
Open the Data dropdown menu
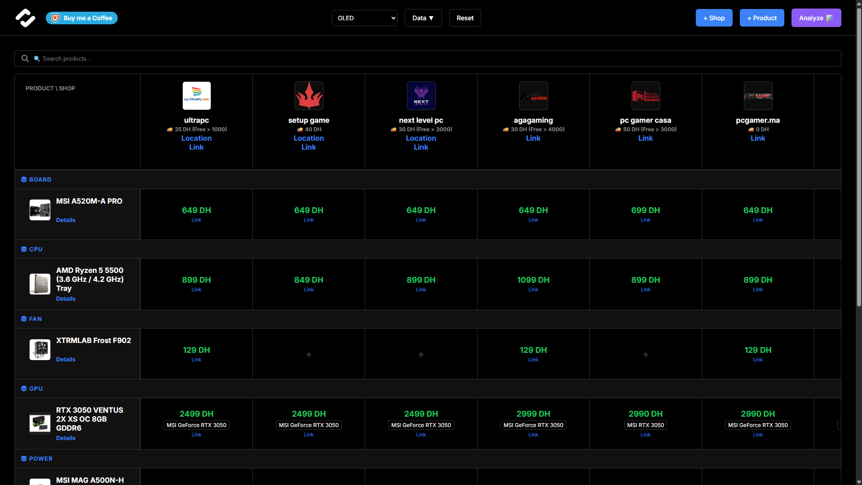coord(423,18)
